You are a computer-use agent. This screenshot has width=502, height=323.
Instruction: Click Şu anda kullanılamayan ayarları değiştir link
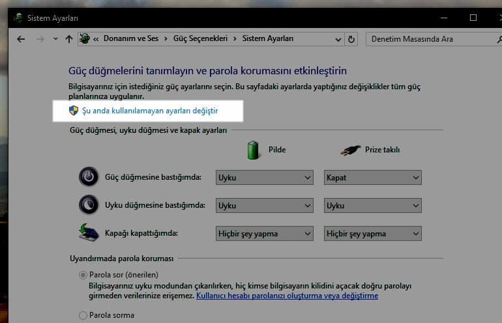(x=150, y=111)
